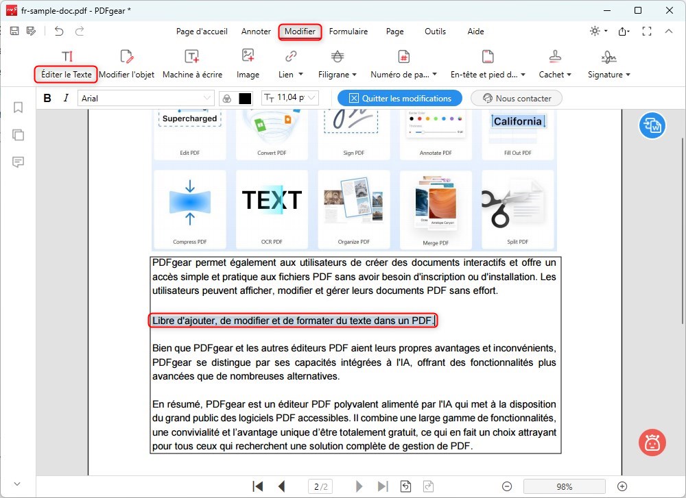Viewport: 686px width, 498px height.
Task: Expand the Filigrane dropdown arrow
Action: point(354,75)
